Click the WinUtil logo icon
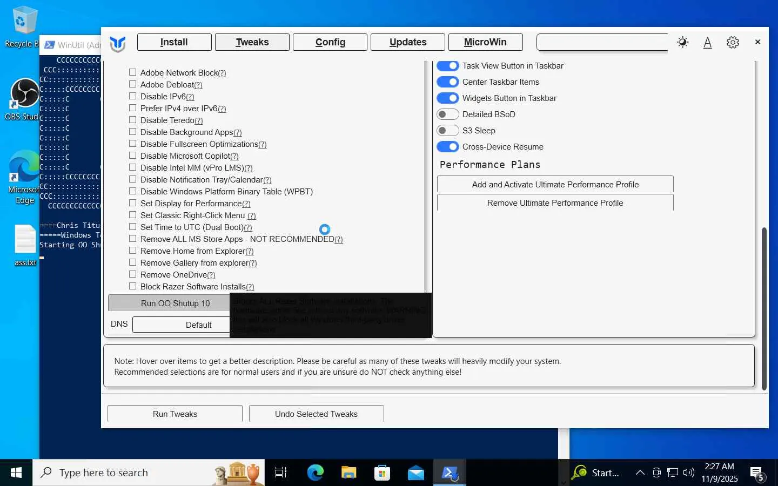The image size is (778, 486). 117,43
